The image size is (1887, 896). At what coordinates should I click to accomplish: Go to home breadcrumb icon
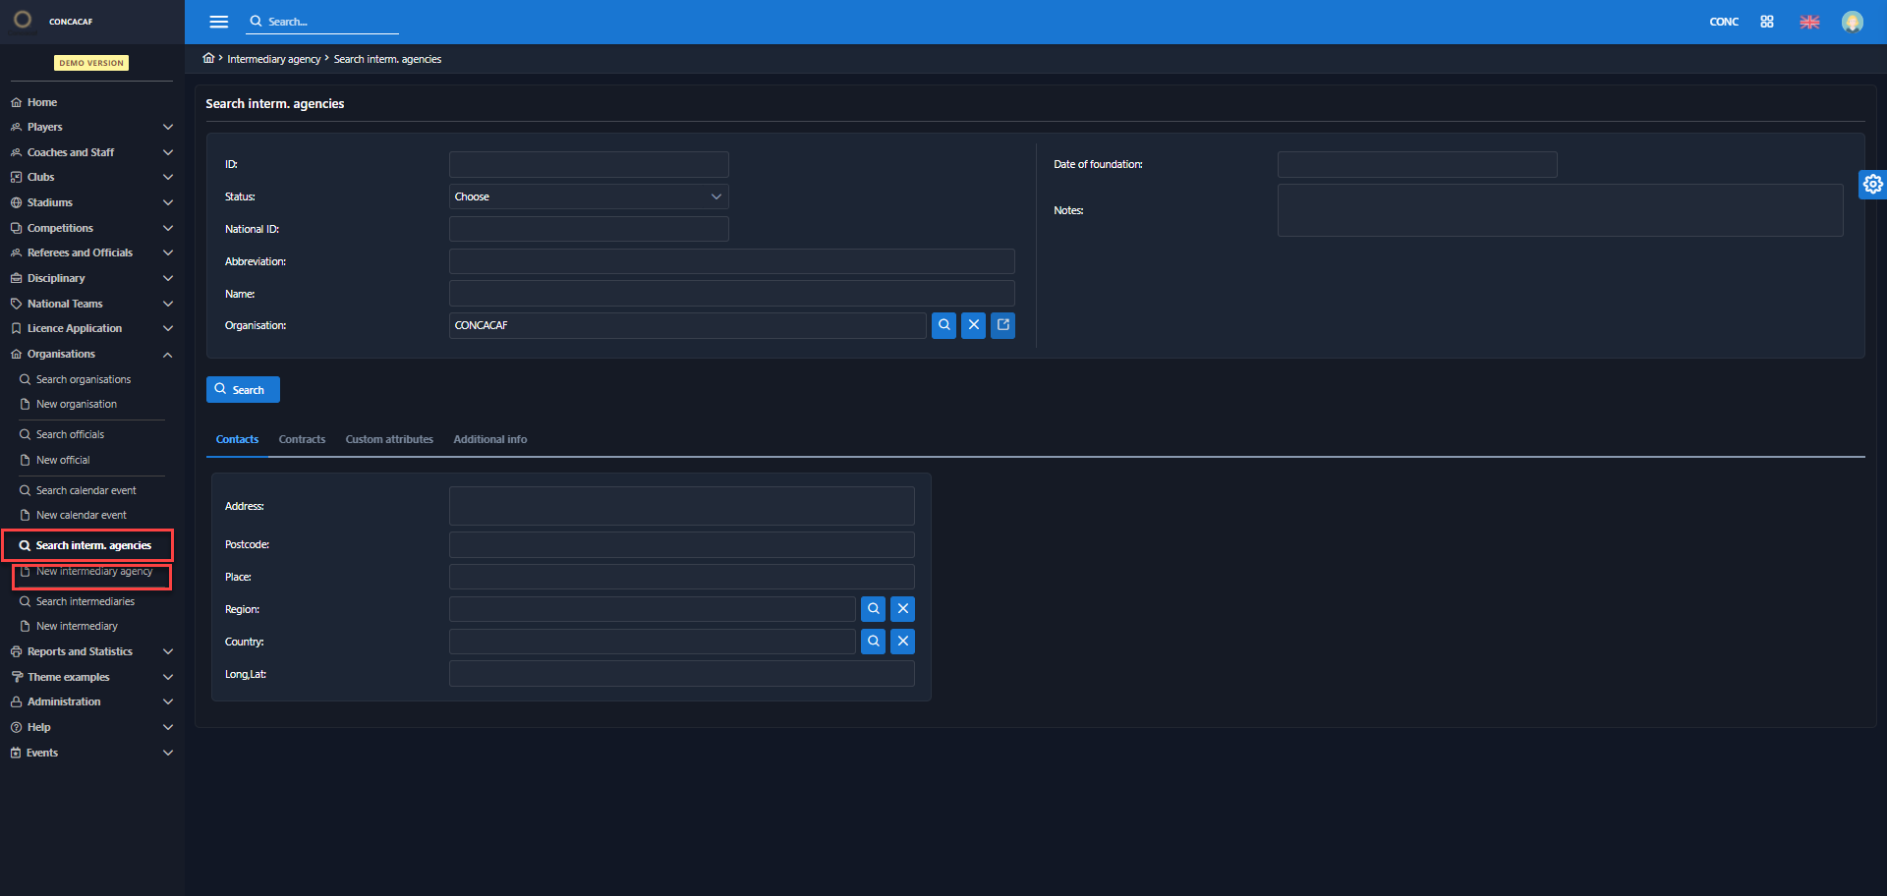(208, 59)
